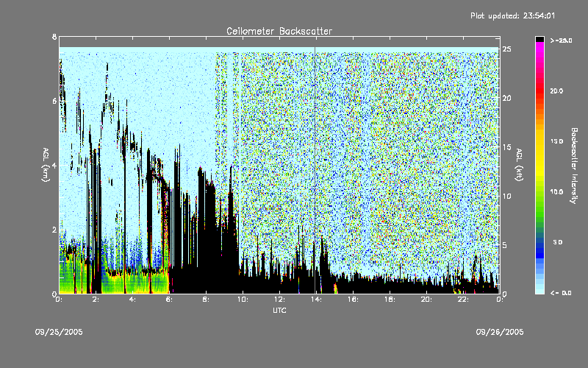Click the "4:" UTC hour tick

tap(132, 300)
